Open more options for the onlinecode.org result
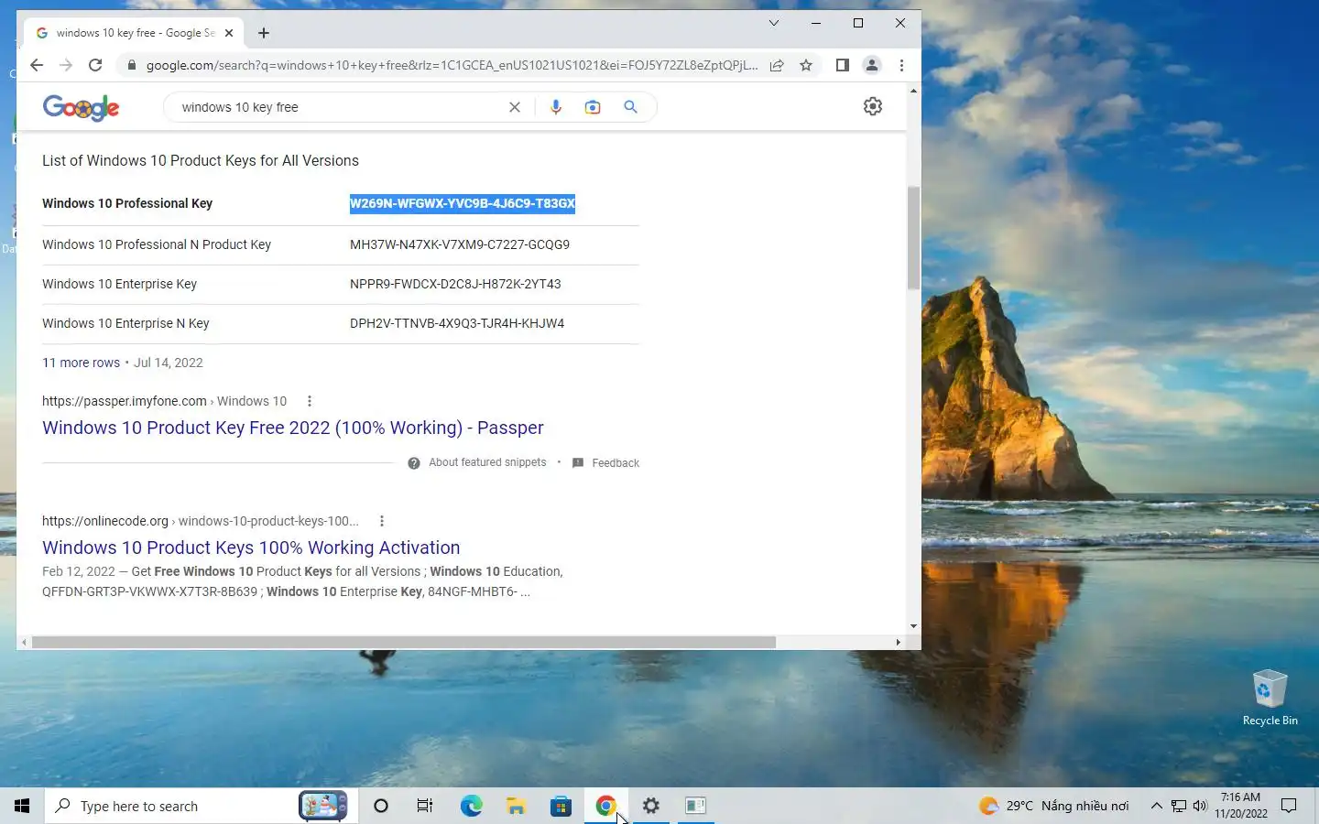The height and width of the screenshot is (824, 1319). tap(382, 521)
